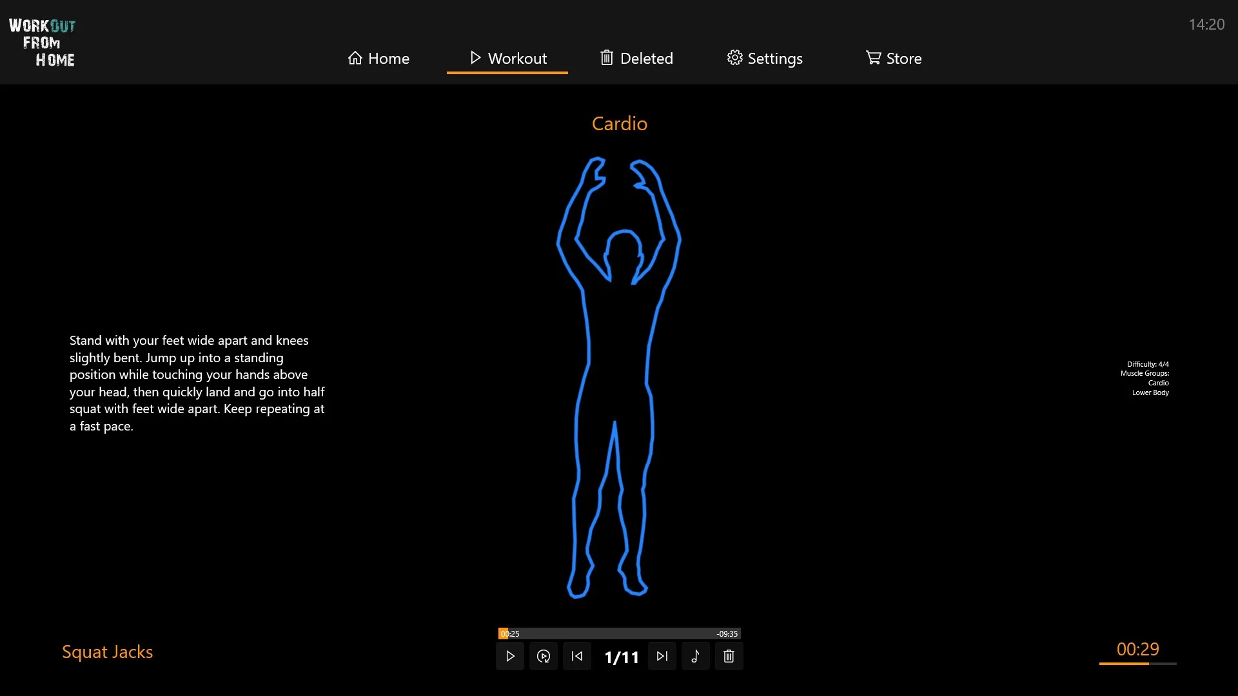Image resolution: width=1238 pixels, height=696 pixels.
Task: Click the blue exercise silhouette animation
Action: (x=619, y=378)
